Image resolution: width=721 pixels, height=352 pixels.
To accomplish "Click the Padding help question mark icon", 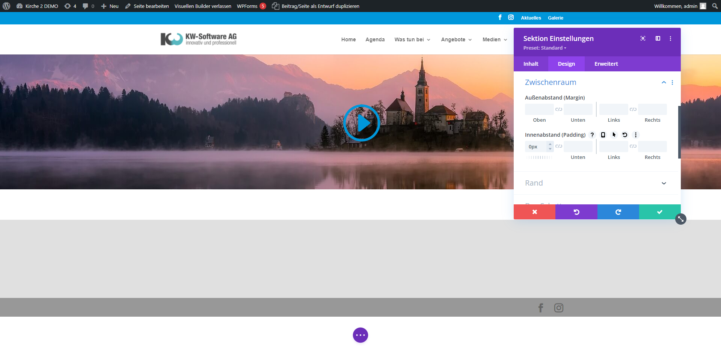I will click(592, 135).
